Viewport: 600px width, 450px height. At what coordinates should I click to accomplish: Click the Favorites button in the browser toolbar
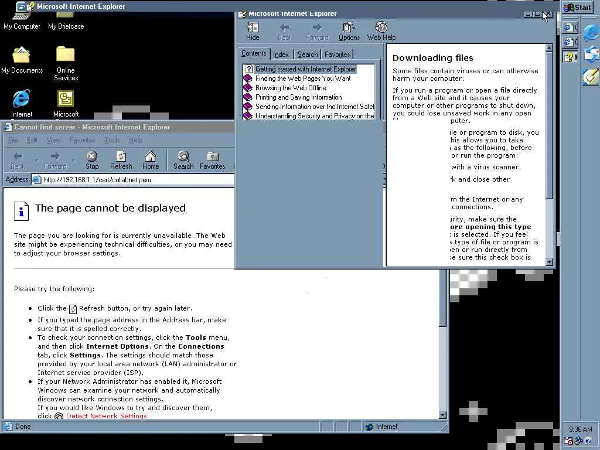(212, 161)
